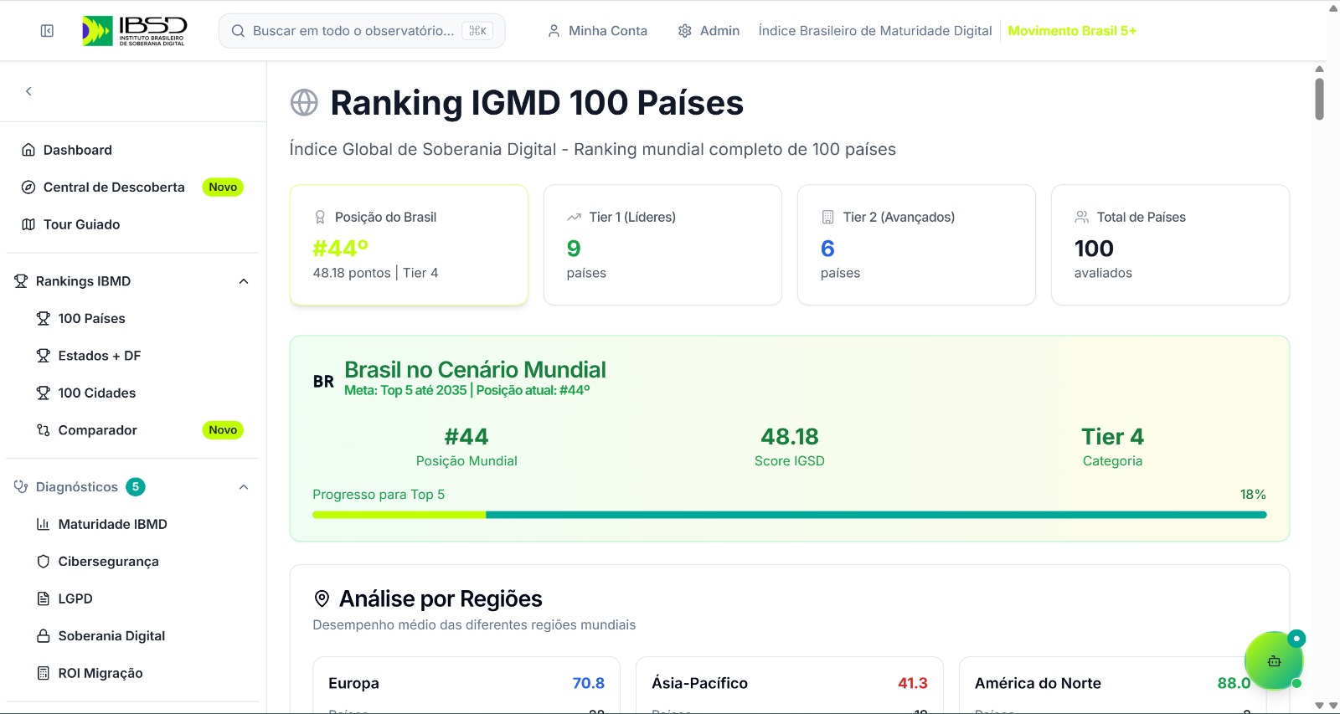This screenshot has width=1340, height=714.
Task: Toggle the sidebar panel icon
Action: point(47,31)
